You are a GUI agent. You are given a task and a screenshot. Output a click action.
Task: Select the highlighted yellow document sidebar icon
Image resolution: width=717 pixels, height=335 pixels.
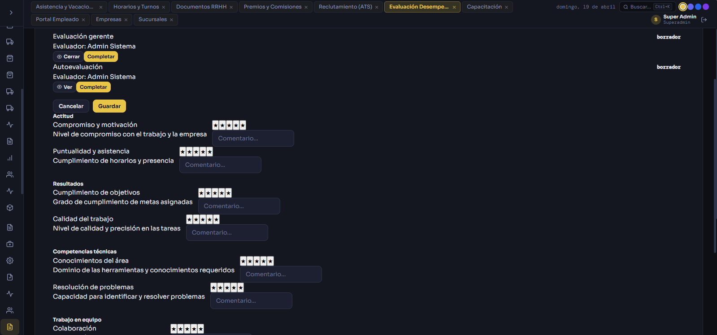(x=10, y=327)
